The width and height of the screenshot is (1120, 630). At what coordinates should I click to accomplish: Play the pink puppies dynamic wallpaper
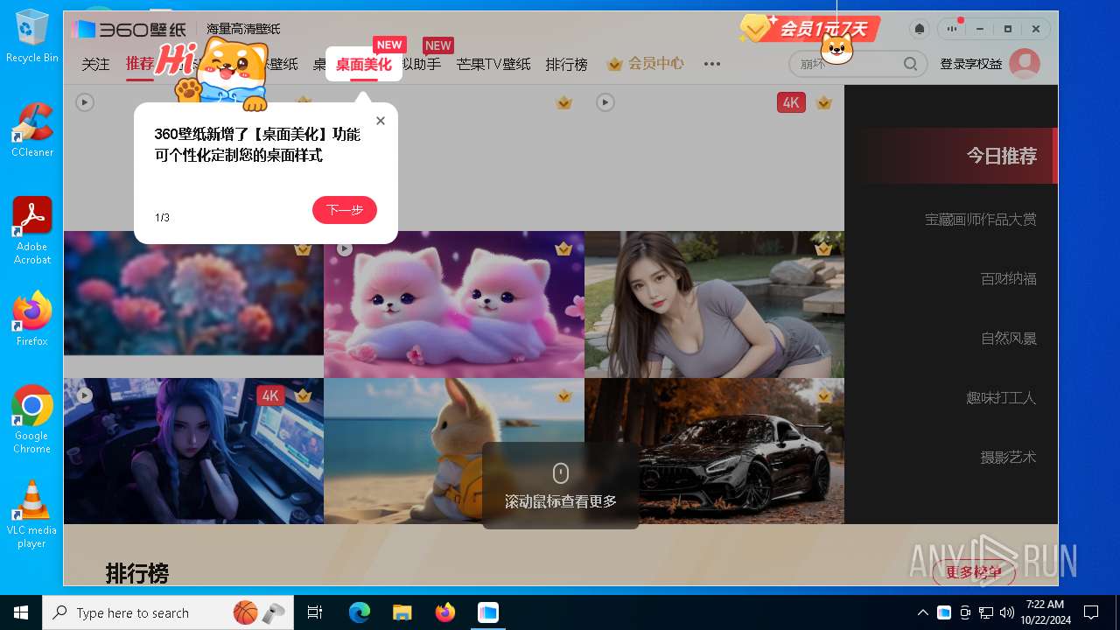pyautogui.click(x=345, y=249)
